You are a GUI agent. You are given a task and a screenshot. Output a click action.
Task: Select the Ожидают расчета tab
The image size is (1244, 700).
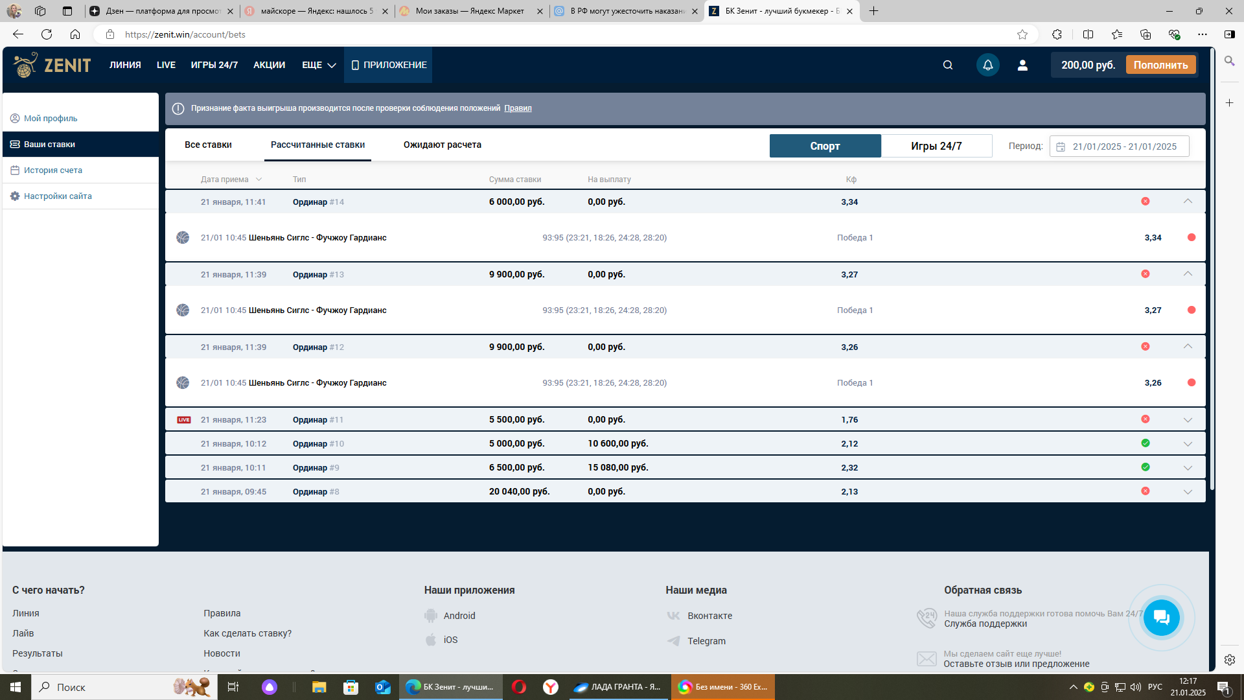442,145
